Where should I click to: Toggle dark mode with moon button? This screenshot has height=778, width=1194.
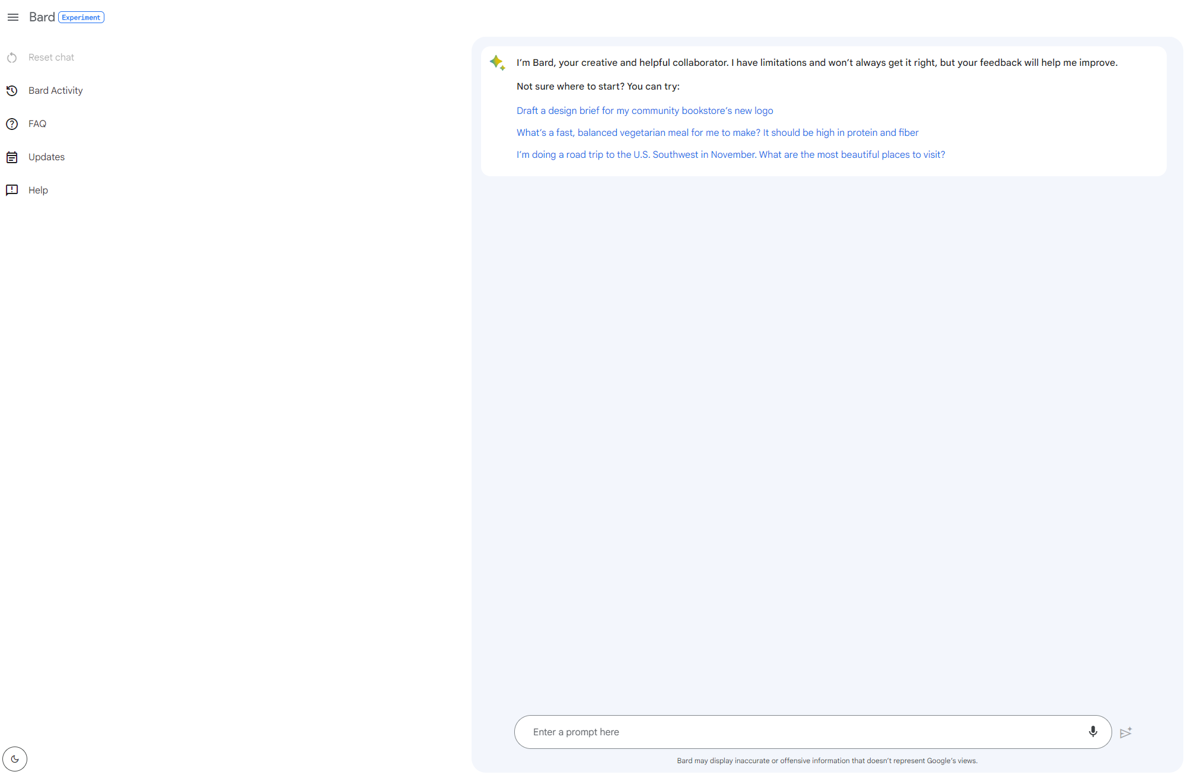15,758
